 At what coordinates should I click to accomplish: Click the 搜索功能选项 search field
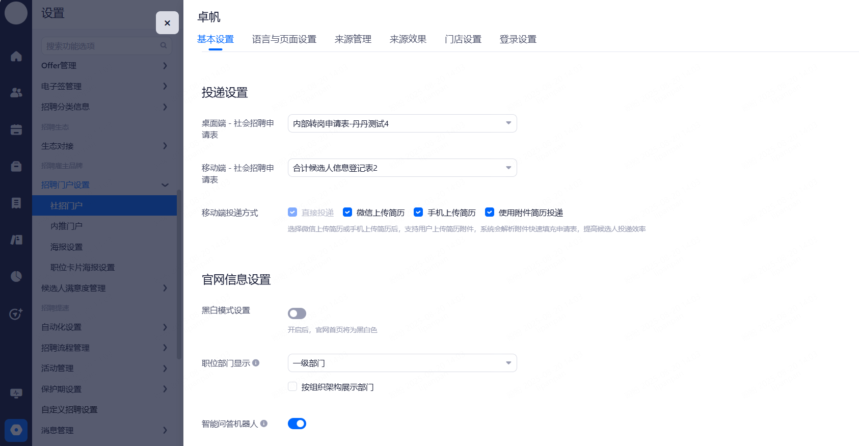click(x=102, y=46)
